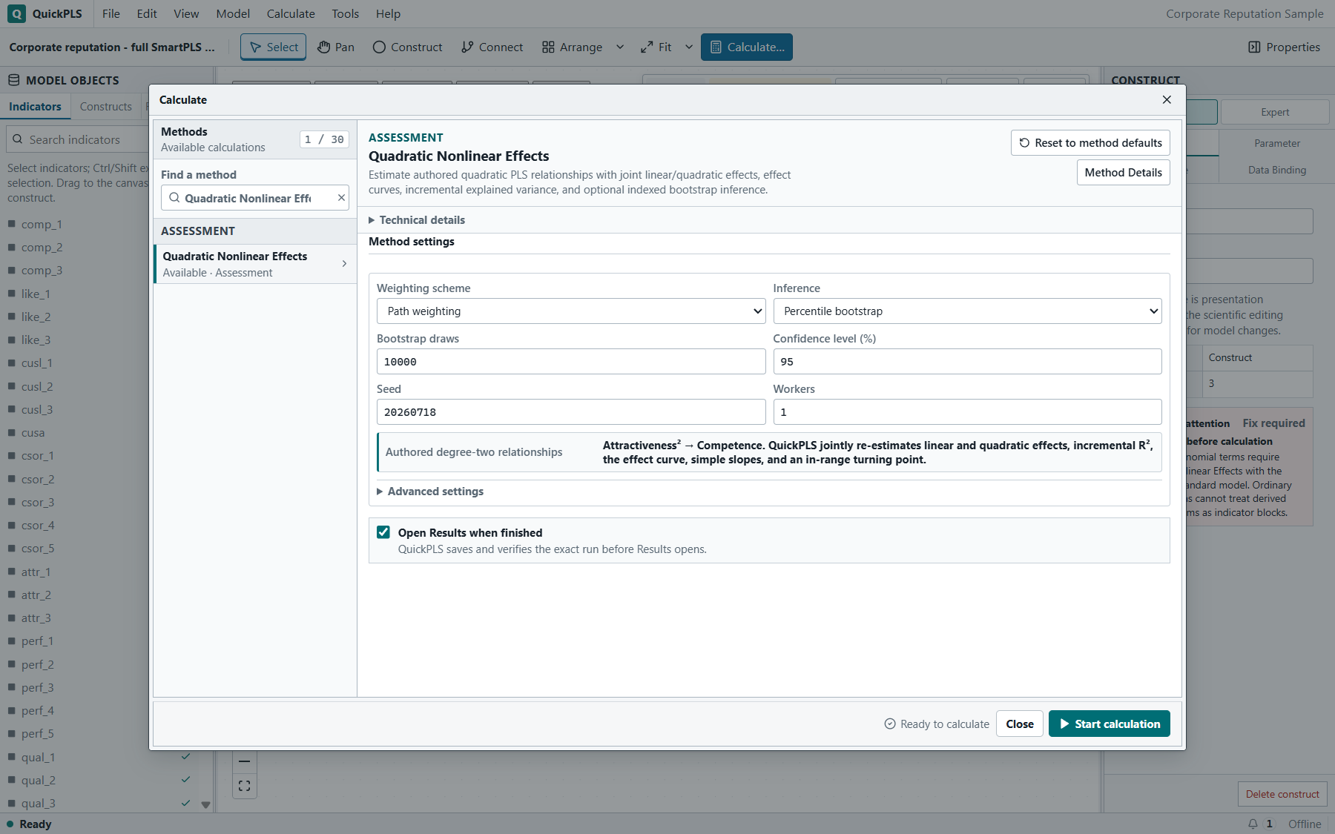Click the Confidence level field
The height and width of the screenshot is (834, 1335).
tap(967, 362)
